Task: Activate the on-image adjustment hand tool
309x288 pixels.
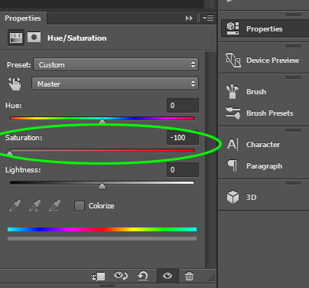Action: point(15,83)
